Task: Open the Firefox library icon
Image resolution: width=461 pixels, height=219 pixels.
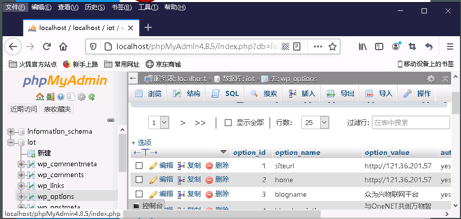Action: point(363,46)
